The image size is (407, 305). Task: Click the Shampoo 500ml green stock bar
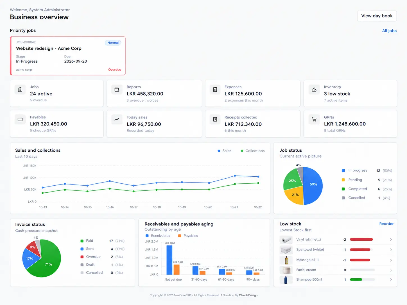(x=356, y=280)
